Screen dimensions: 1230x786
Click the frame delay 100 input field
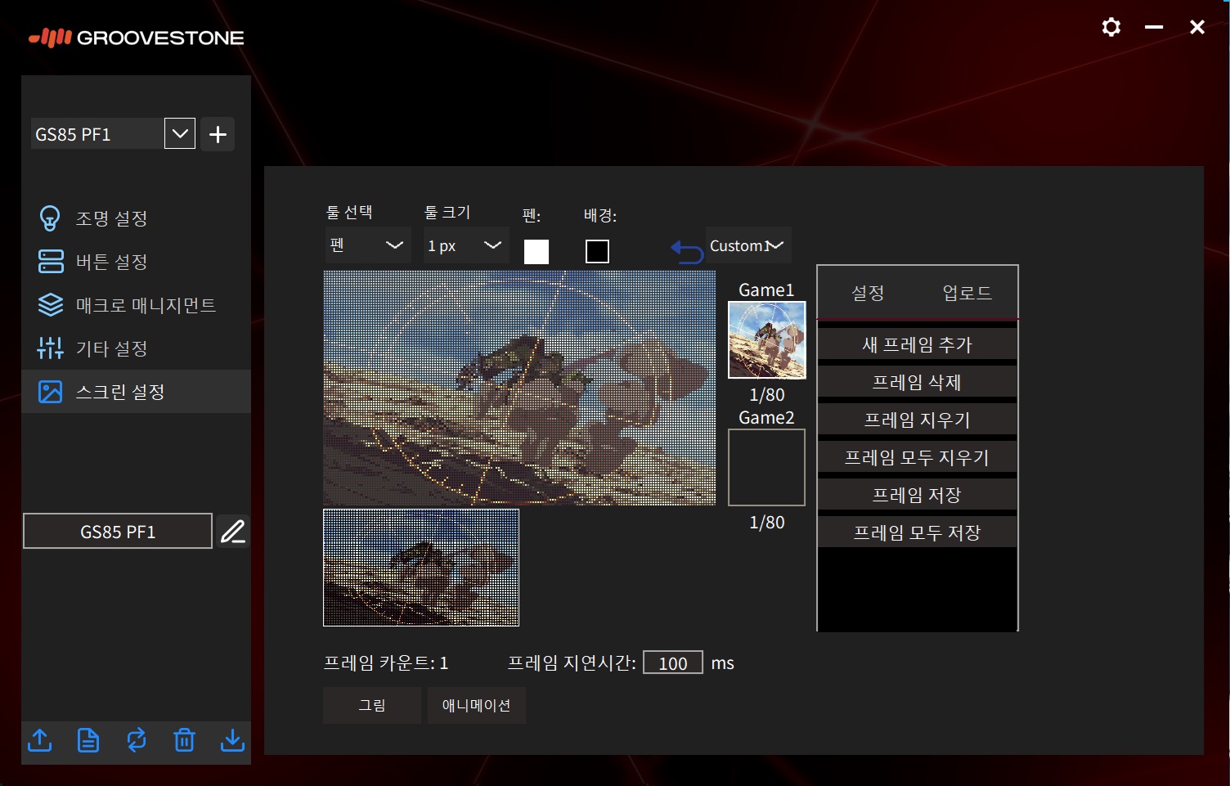[673, 662]
